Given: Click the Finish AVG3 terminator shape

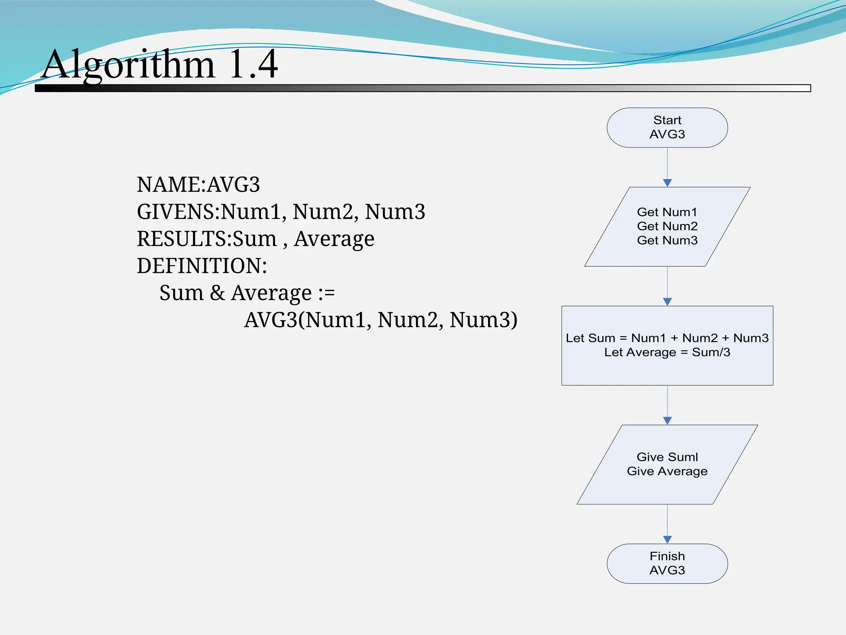Looking at the screenshot, I should point(667,563).
